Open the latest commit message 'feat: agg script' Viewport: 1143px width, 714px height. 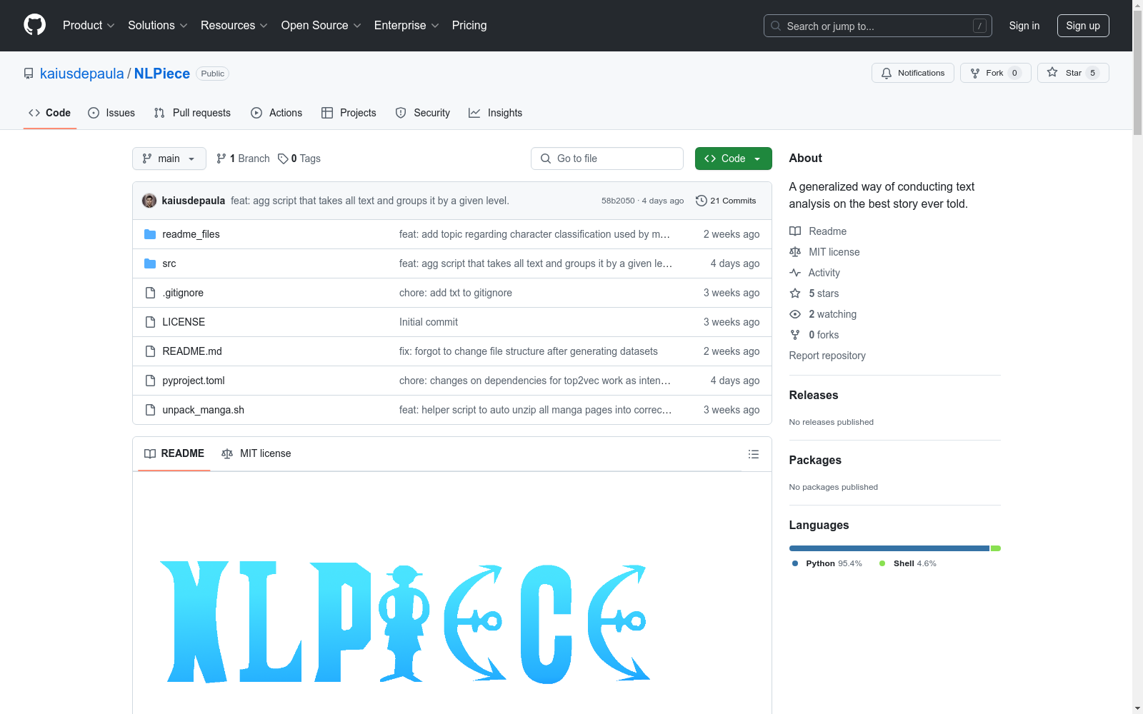[x=370, y=201]
